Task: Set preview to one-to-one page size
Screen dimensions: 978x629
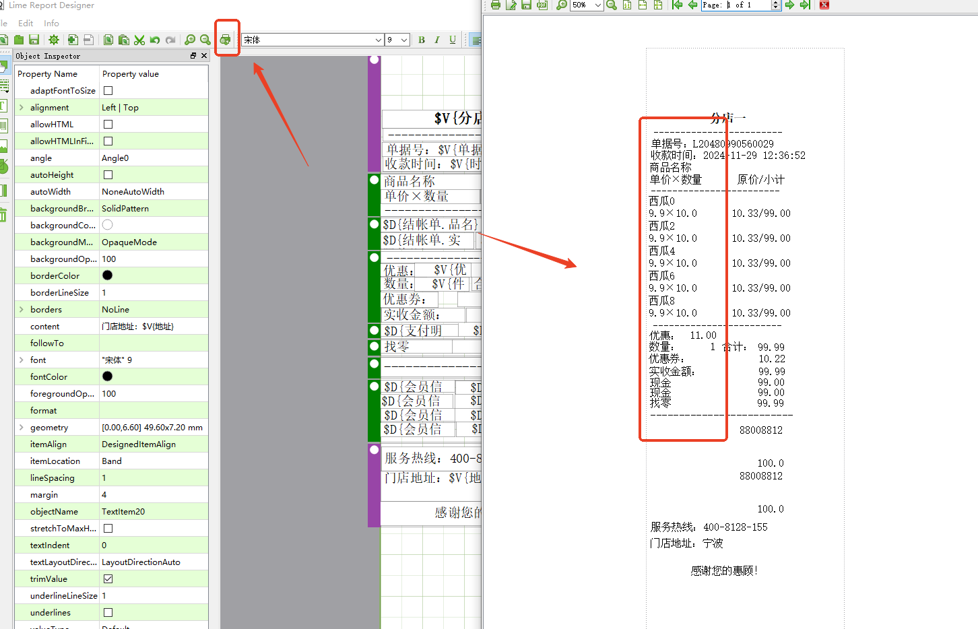Action: click(x=627, y=5)
